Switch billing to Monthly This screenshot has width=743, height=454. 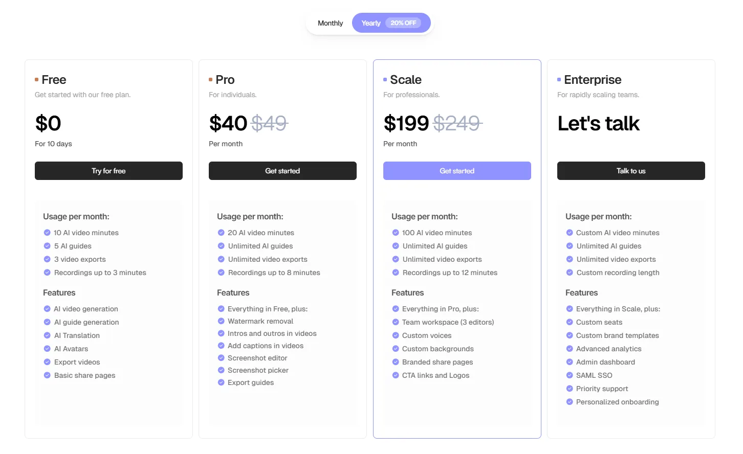click(330, 23)
